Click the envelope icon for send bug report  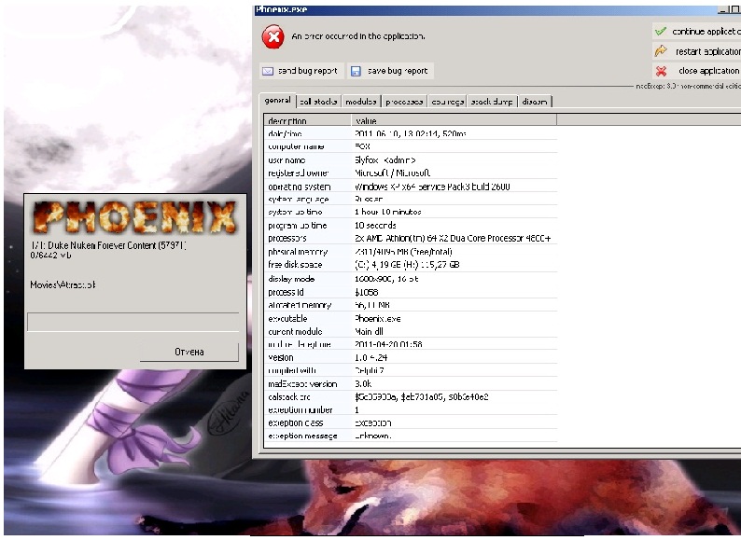tap(268, 71)
